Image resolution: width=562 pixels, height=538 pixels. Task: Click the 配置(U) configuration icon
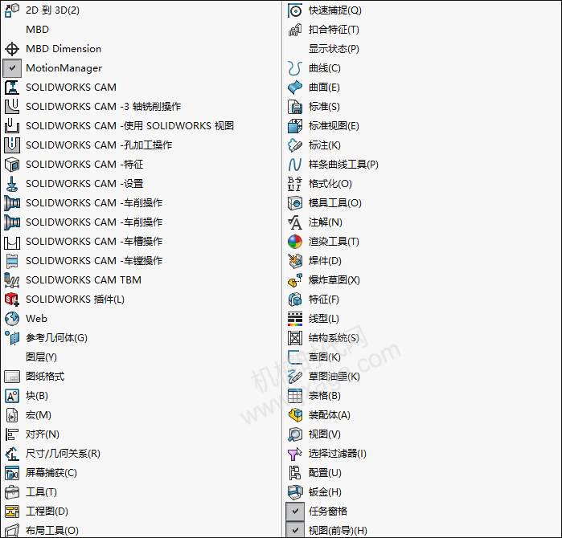click(x=295, y=473)
